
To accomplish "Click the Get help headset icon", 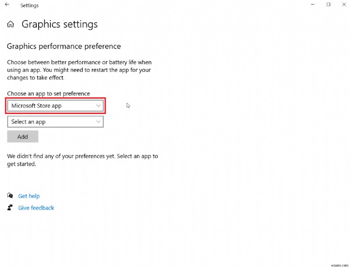I will coord(10,196).
